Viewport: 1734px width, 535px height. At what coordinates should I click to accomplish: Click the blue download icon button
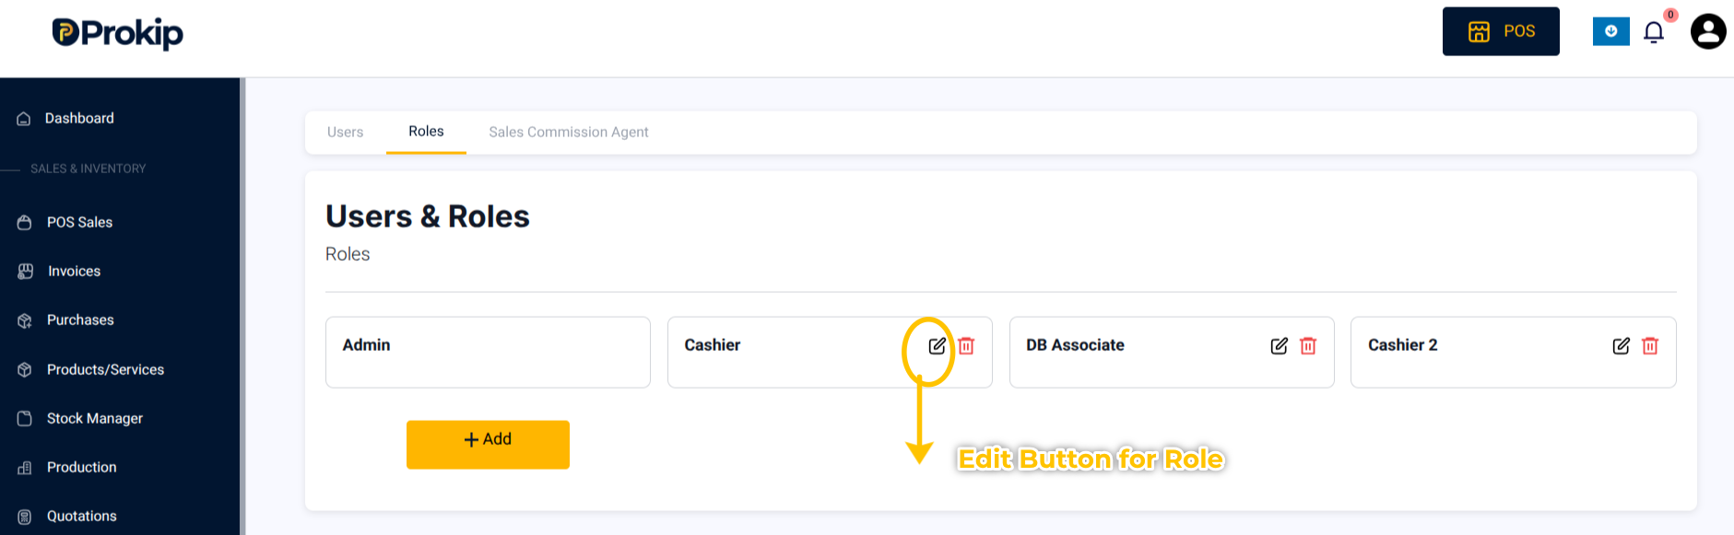1611,31
